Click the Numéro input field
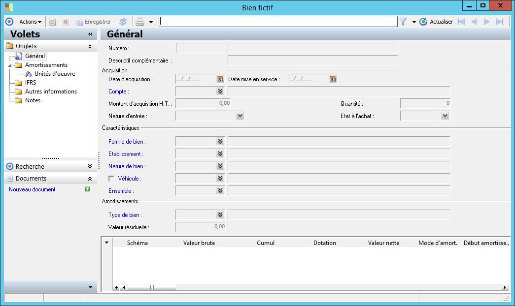Image resolution: width=515 pixels, height=306 pixels. pos(201,48)
